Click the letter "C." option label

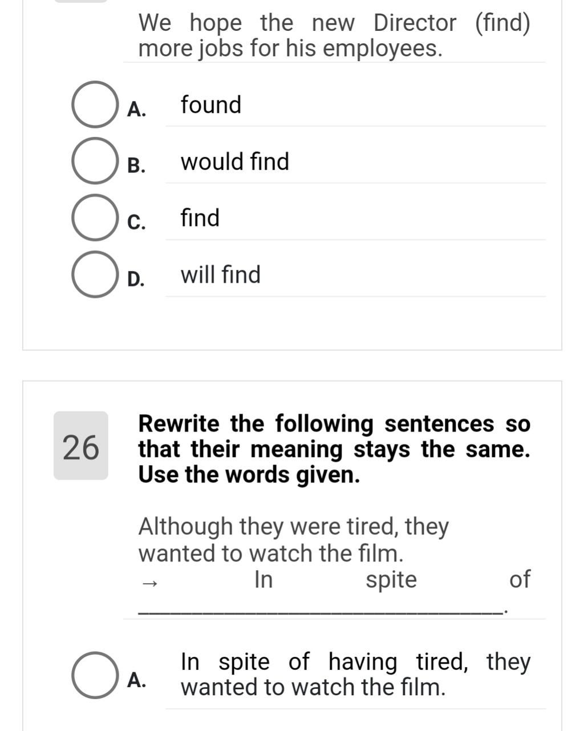tap(136, 222)
